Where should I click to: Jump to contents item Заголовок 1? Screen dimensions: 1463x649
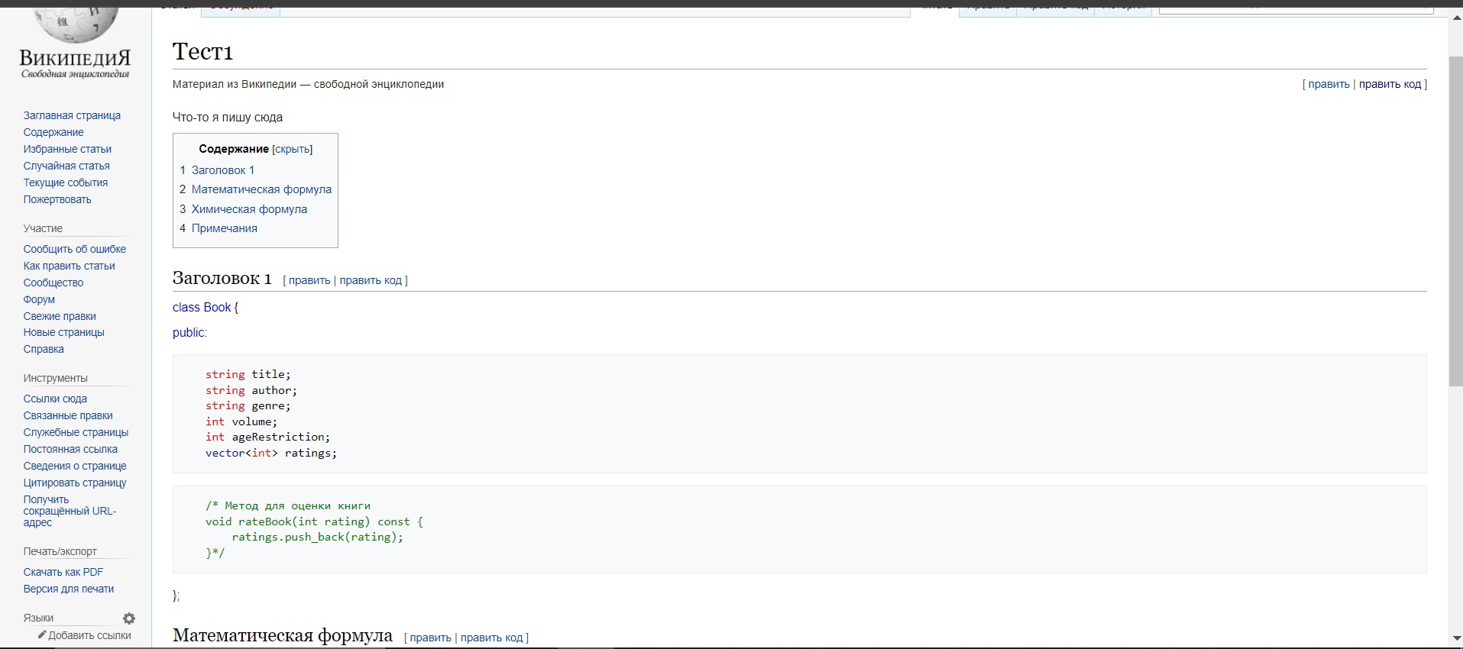point(223,170)
